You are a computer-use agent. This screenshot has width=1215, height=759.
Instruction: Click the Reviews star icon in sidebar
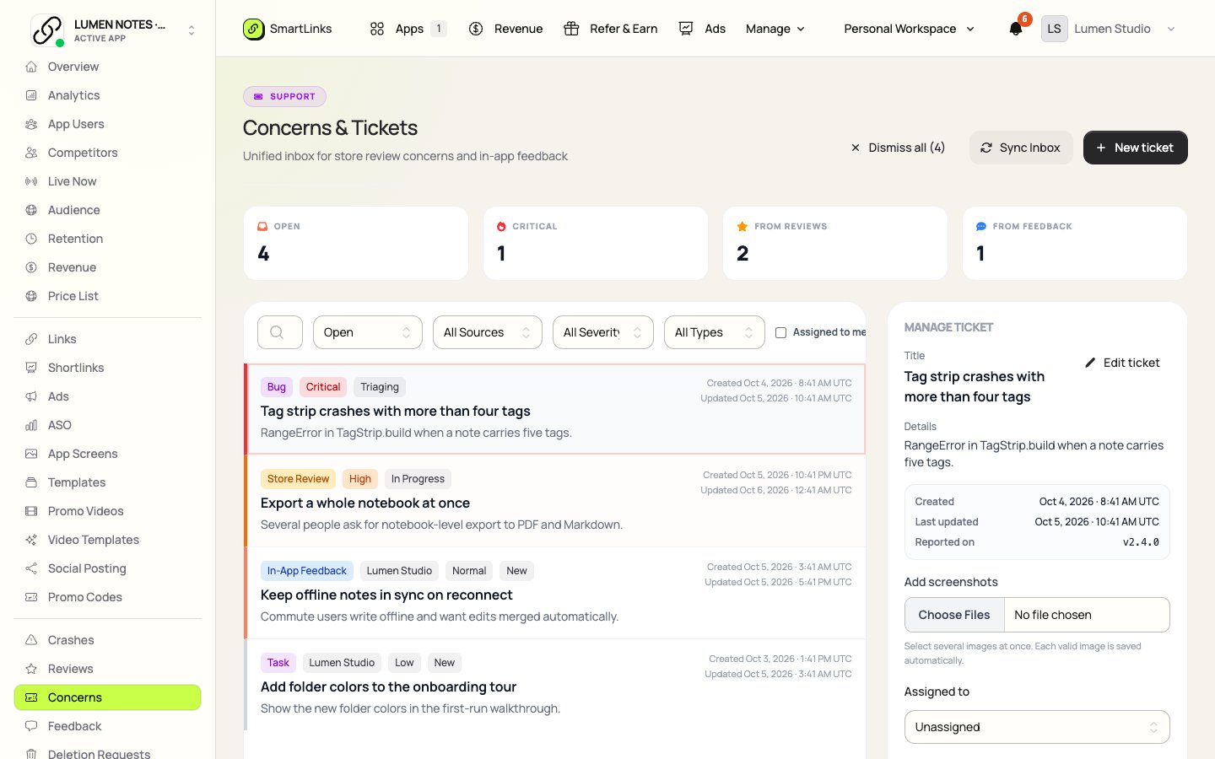(x=31, y=669)
